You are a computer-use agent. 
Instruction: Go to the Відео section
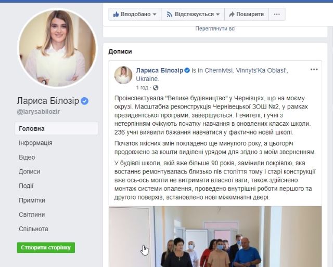[x=27, y=157]
